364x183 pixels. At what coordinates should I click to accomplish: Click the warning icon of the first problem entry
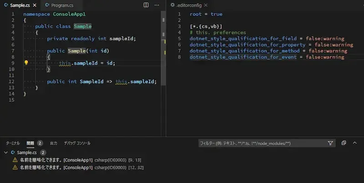[x=15, y=160]
